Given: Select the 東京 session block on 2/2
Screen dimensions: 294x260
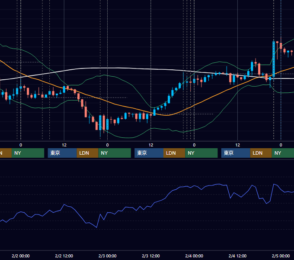Looking at the screenshot, I should 62,153.
